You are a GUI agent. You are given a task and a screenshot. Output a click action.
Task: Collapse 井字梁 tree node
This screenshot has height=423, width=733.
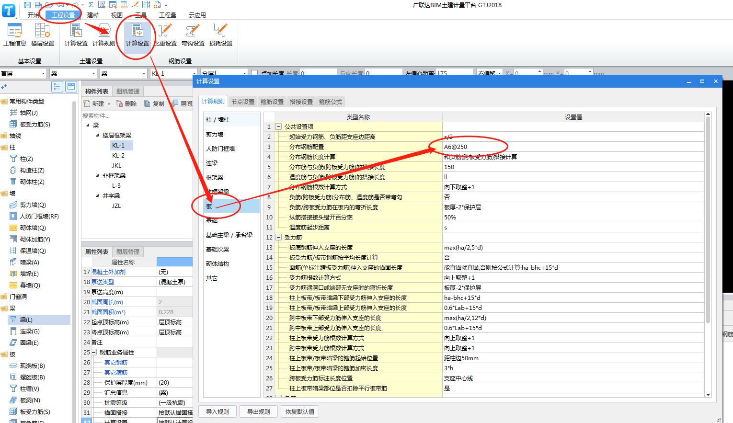(98, 196)
